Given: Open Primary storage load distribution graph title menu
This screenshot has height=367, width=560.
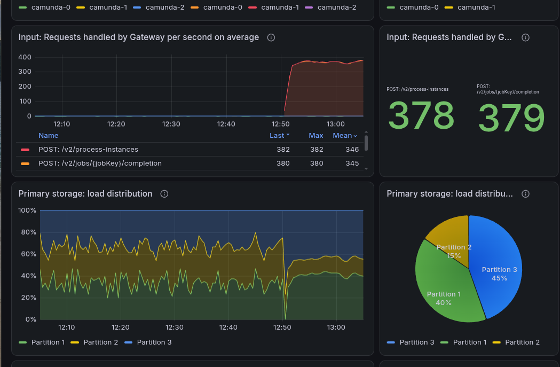Looking at the screenshot, I should 85,194.
